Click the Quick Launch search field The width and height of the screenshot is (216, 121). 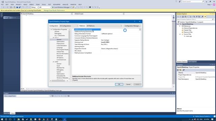click(193, 1)
